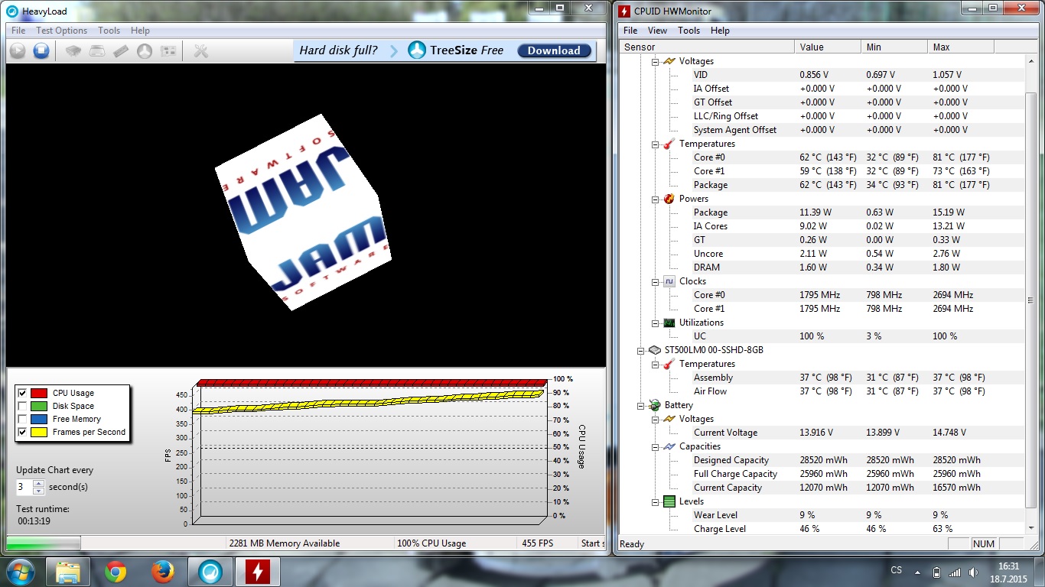The image size is (1045, 587).
Task: Open options via wrench and screwdriver icon
Action: point(201,51)
